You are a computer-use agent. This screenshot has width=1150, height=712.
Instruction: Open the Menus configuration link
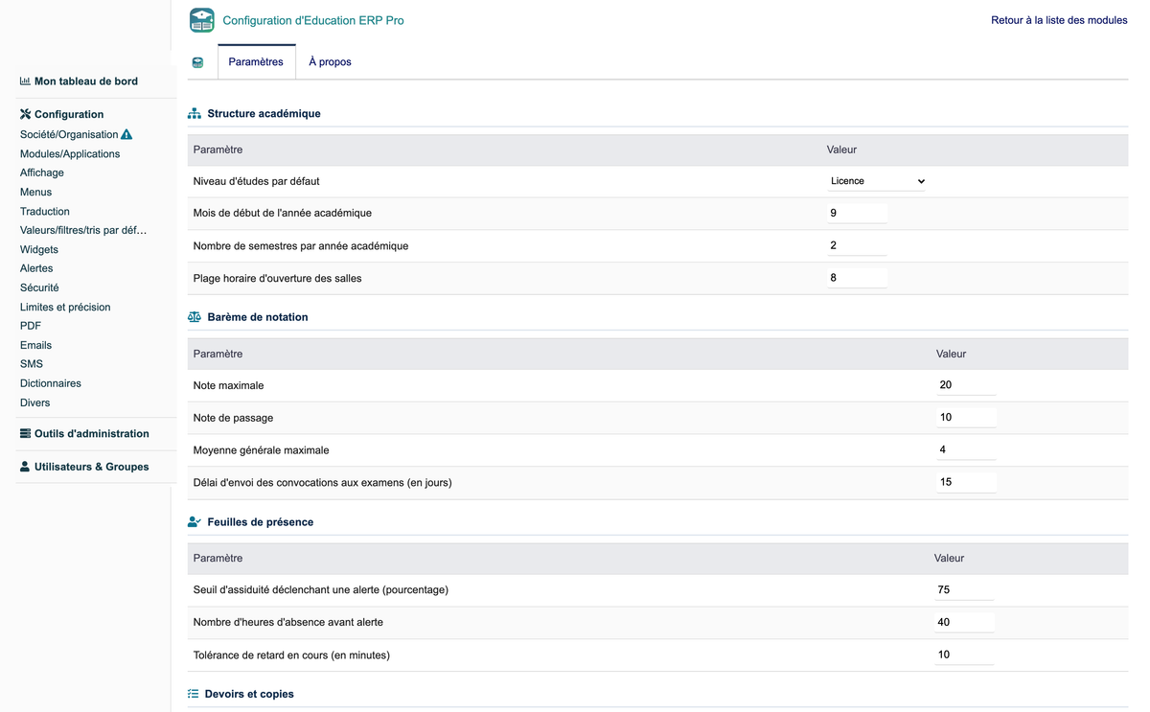[35, 192]
